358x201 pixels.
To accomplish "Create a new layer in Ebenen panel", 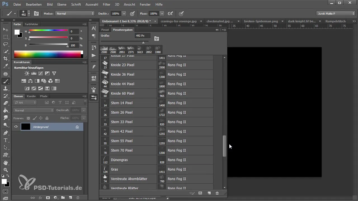I will pyautogui.click(x=70, y=198).
